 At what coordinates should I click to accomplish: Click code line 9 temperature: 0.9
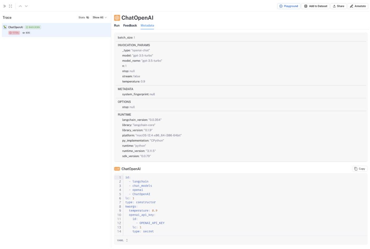click(x=143, y=211)
